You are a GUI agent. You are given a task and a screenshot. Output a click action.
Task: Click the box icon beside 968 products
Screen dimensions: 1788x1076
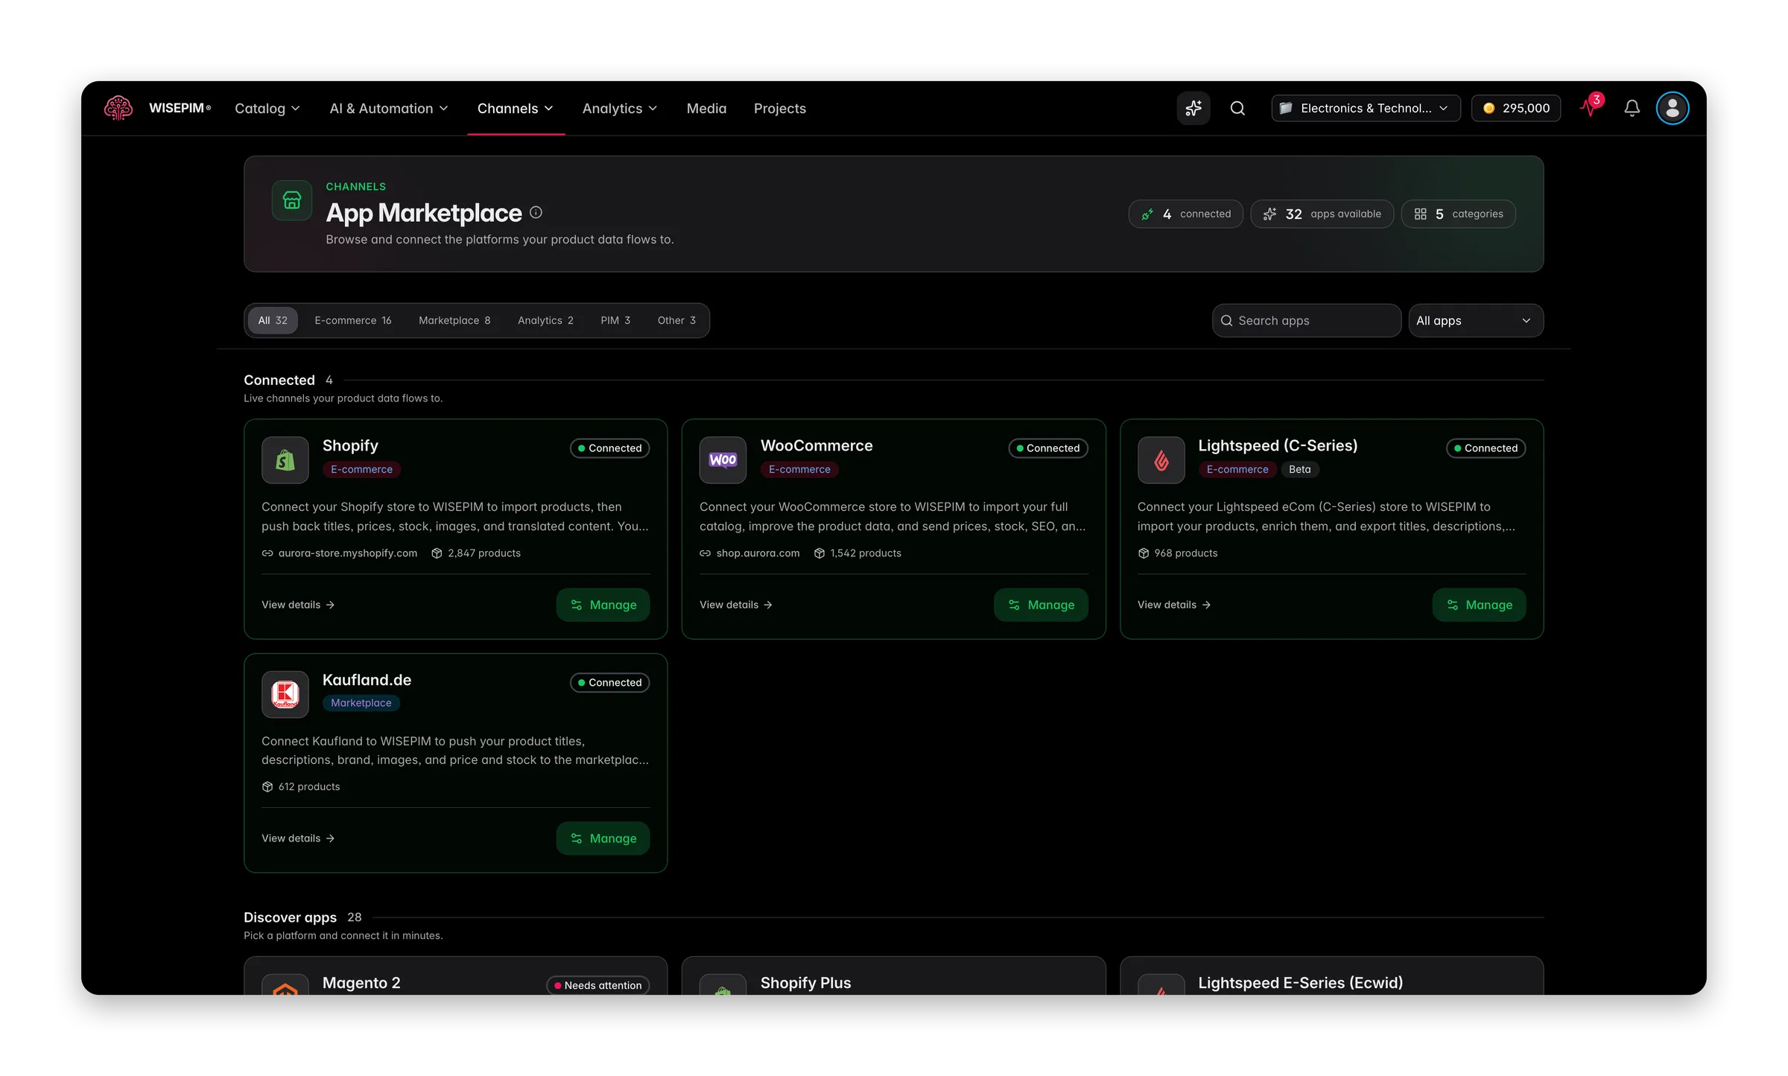click(1144, 553)
